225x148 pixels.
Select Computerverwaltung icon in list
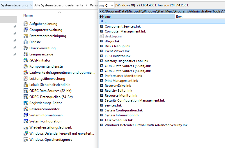point(26,30)
